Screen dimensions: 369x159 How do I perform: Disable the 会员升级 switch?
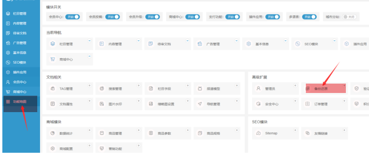[x=153, y=17]
